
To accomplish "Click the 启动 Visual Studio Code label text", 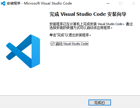I will [x=72, y=44].
